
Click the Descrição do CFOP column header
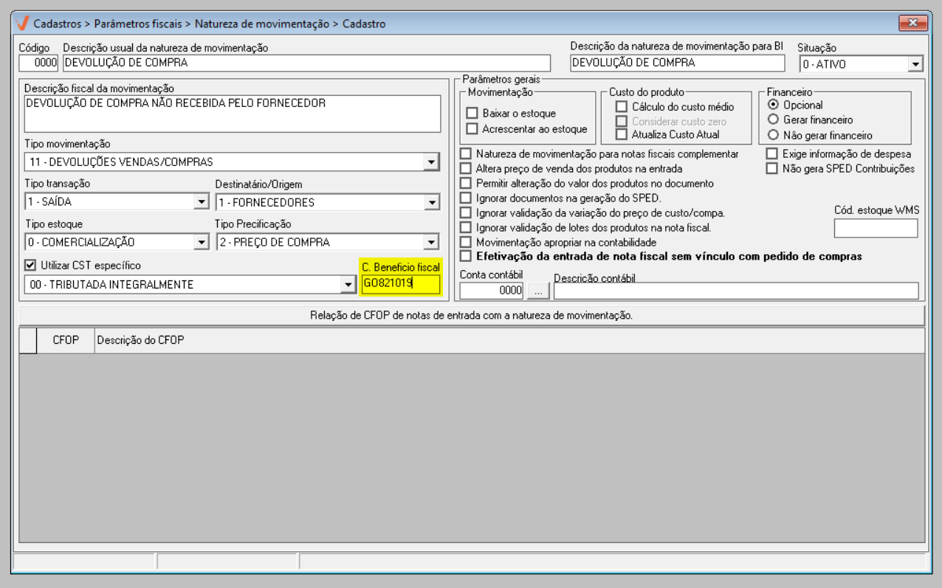coord(140,340)
